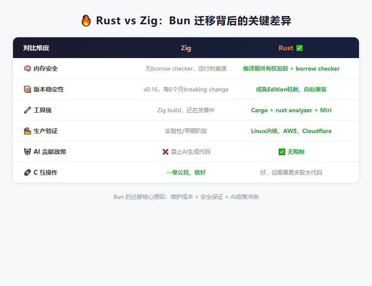Click the link icon beside C 互操作
Viewport: 372px width, 286px height.
point(27,172)
